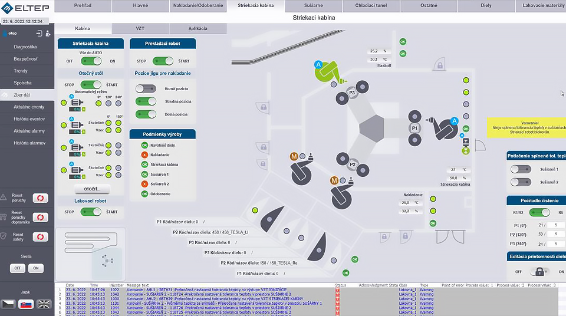Toggle the Lakovací robot STOP/ŠTART switch
The image size is (566, 316).
(91, 212)
